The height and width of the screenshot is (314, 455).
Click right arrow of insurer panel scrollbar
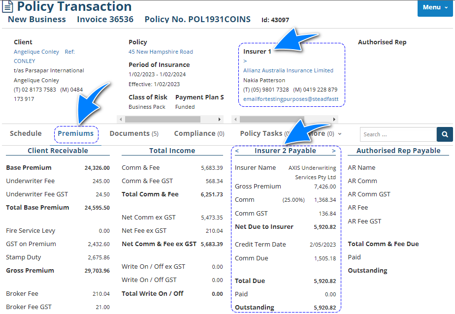point(334,119)
